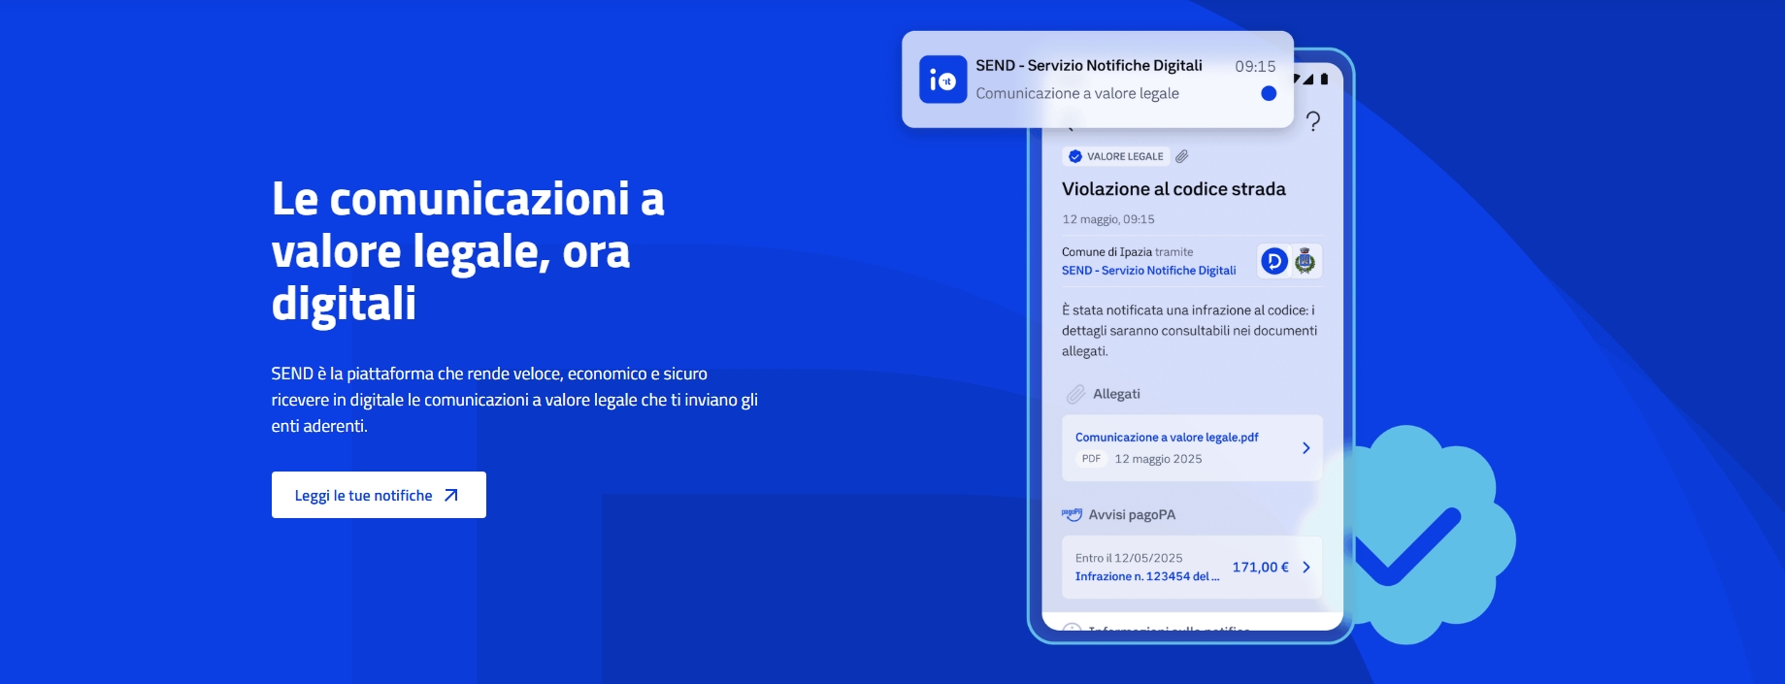1785x684 pixels.
Task: Click the Violazione al codice strada heading
Action: pyautogui.click(x=1173, y=189)
